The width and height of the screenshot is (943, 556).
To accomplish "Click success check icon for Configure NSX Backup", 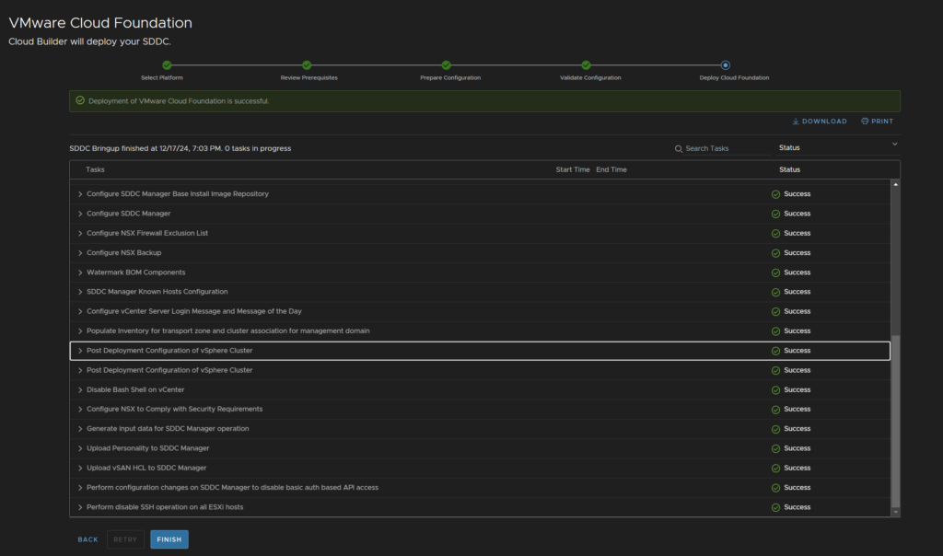I will point(775,253).
